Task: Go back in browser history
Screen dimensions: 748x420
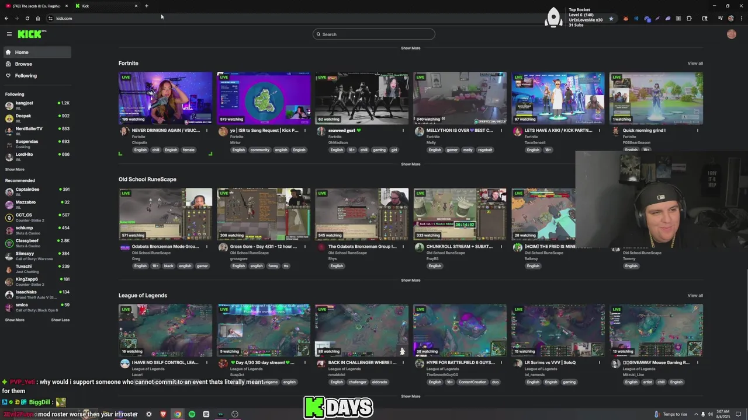Action: (6, 18)
